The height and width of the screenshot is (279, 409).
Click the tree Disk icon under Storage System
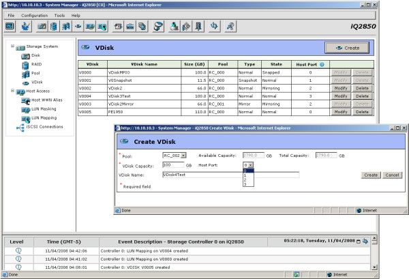pos(26,56)
